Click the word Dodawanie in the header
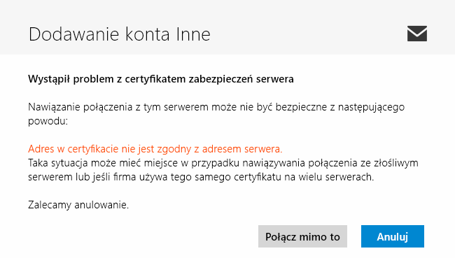This screenshot has width=455, height=258. (x=74, y=34)
